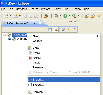Toggle Link with Editor button
This screenshot has height=95, width=103.
pos(56,29)
